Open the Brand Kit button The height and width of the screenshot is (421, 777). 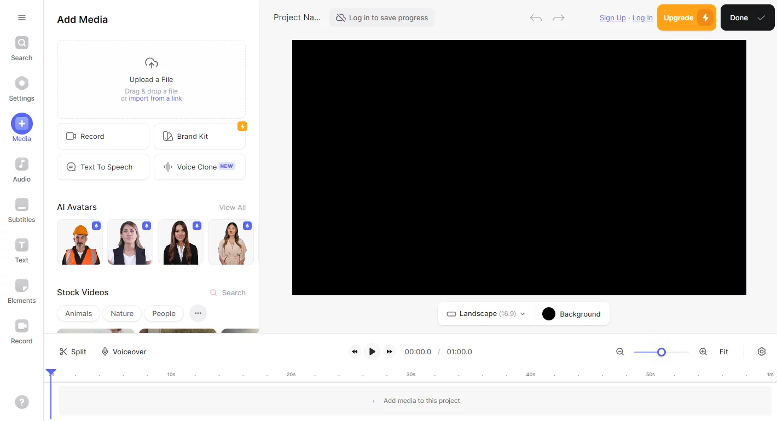200,136
